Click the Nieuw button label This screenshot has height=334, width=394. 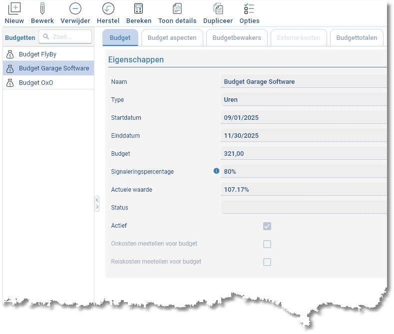pos(14,21)
